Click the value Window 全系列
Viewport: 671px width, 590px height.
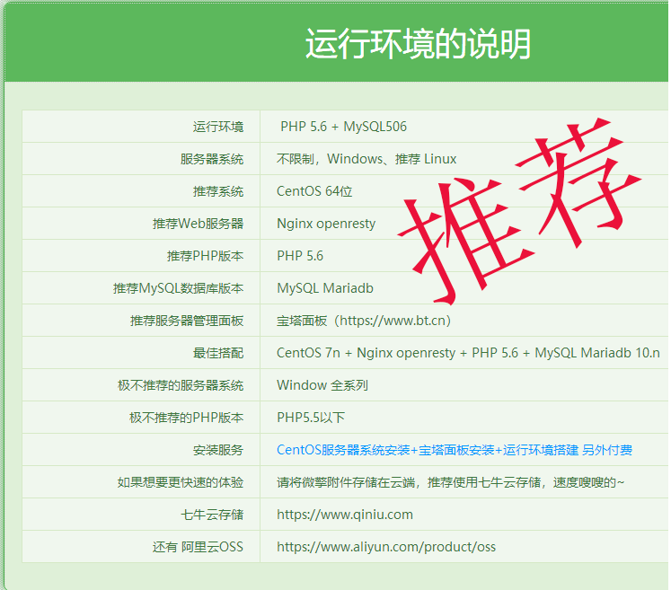coord(322,385)
